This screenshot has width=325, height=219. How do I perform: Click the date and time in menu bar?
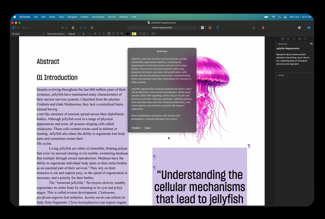[300, 17]
